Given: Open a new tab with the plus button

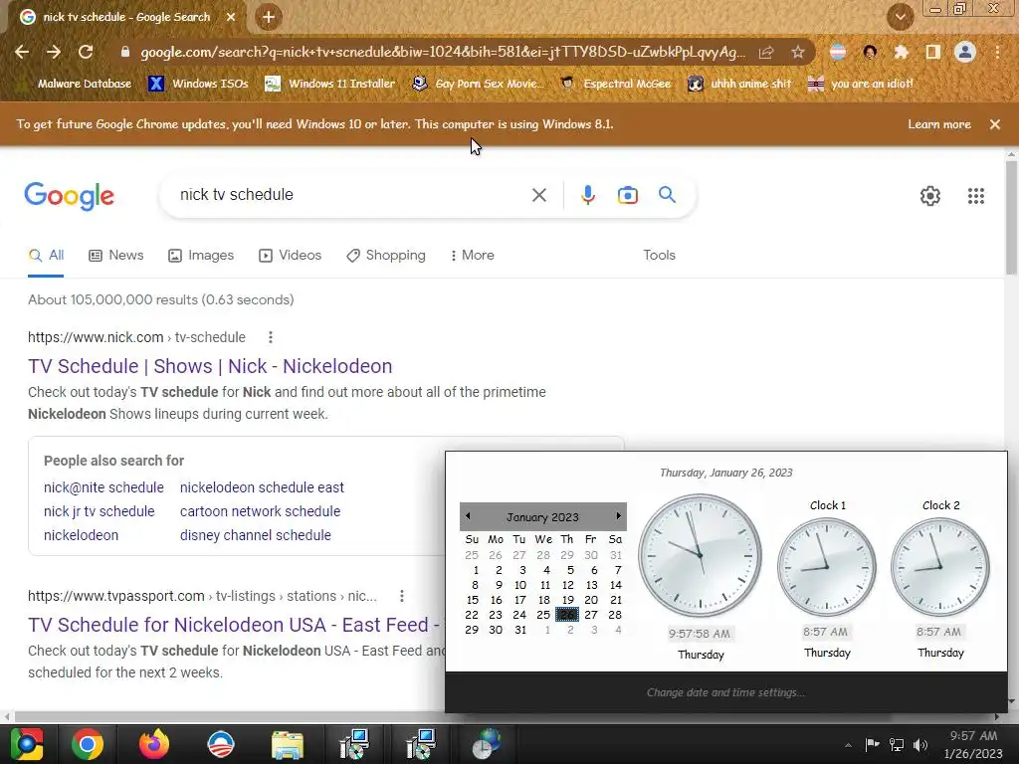Looking at the screenshot, I should 269,17.
